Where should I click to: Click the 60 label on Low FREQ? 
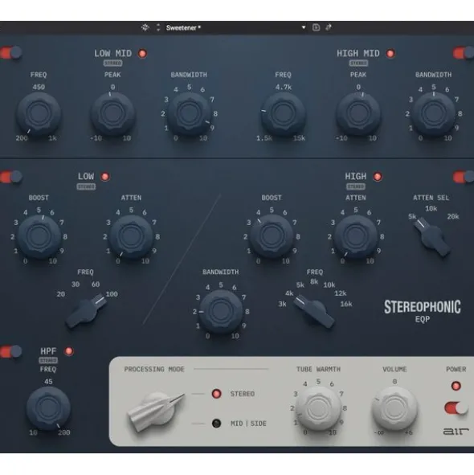tap(96, 285)
